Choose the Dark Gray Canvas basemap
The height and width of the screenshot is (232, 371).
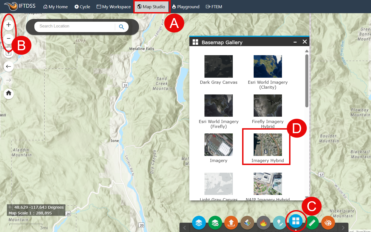tap(218, 66)
